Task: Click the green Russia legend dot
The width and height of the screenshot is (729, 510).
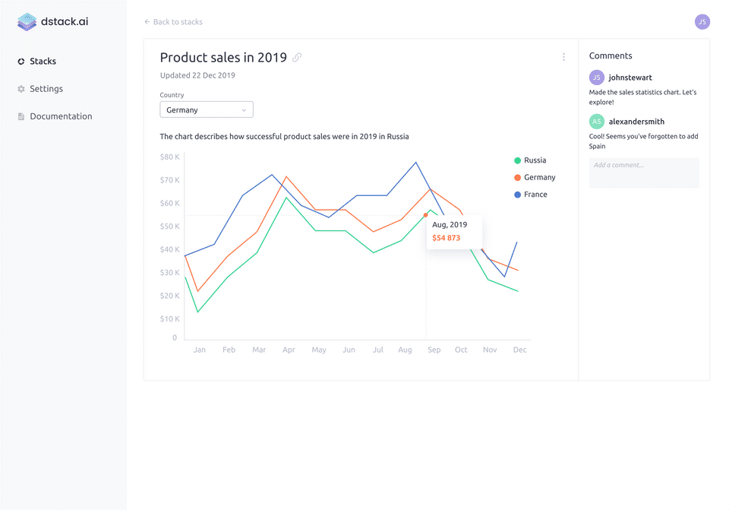Action: pyautogui.click(x=517, y=160)
